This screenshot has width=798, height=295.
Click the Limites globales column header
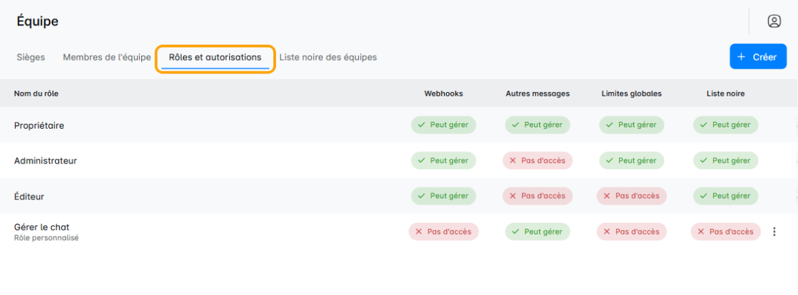pyautogui.click(x=631, y=94)
